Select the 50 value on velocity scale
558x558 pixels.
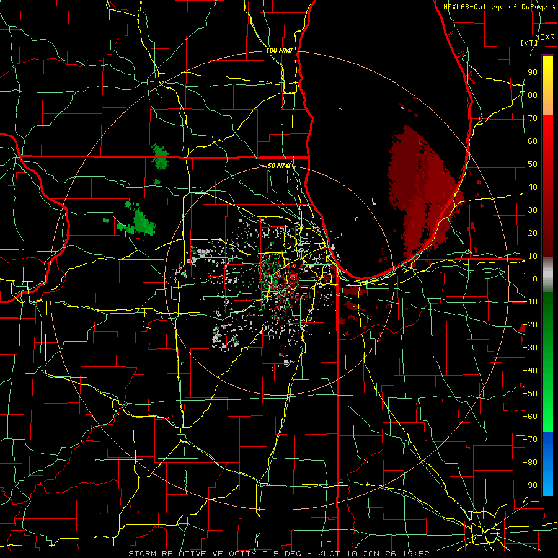(x=533, y=164)
